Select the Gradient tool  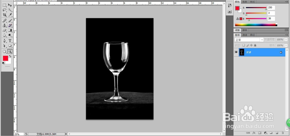[10, 30]
